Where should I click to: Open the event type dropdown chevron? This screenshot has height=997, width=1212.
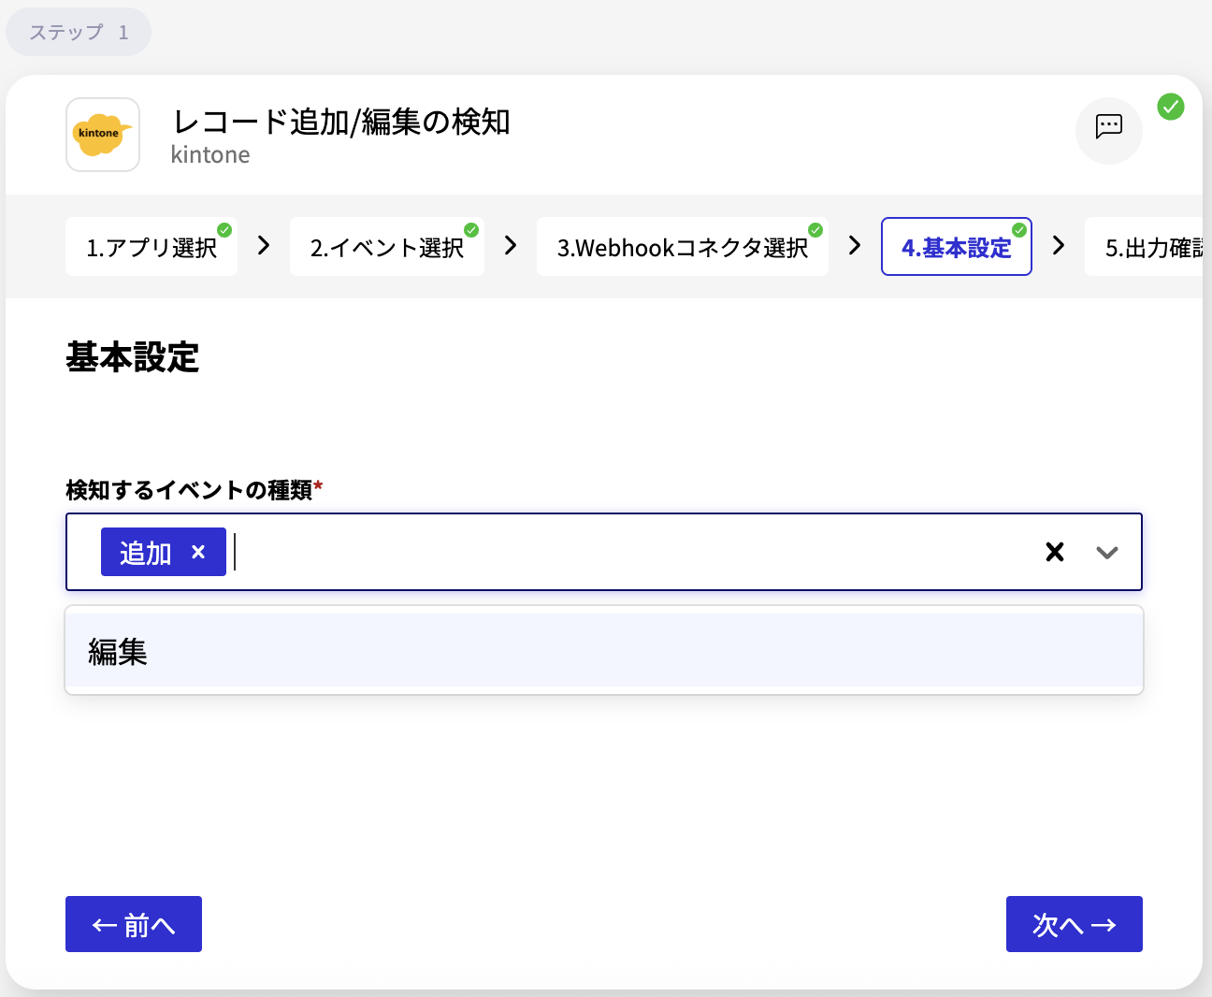[1107, 553]
